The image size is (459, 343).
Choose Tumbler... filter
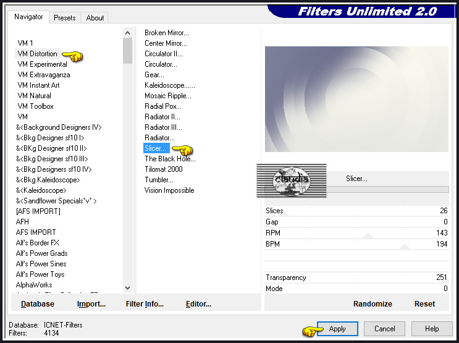click(159, 180)
